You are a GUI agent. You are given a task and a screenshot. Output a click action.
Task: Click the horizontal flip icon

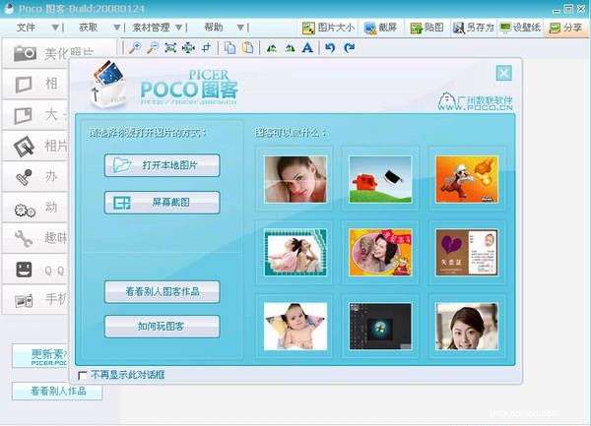tap(272, 48)
